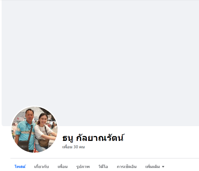Click the เพื่อน 30 คน friends count link
Image resolution: width=199 pixels, height=171 pixels.
tap(73, 147)
